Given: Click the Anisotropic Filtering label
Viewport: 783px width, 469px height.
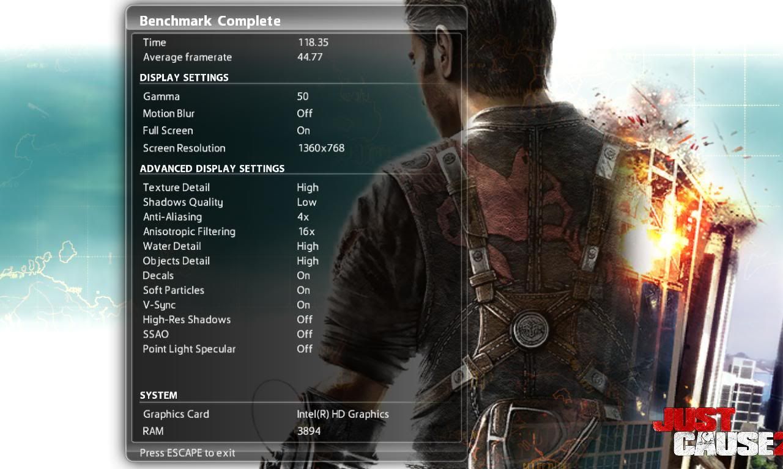Looking at the screenshot, I should coord(189,231).
